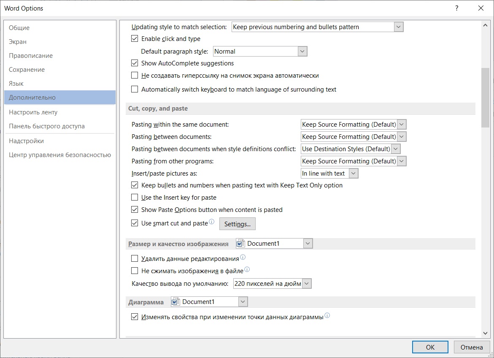Check automatically switch keyboard language option

[135, 89]
